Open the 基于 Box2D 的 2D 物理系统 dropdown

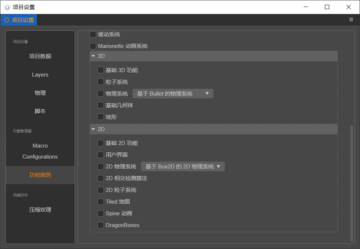pos(183,167)
